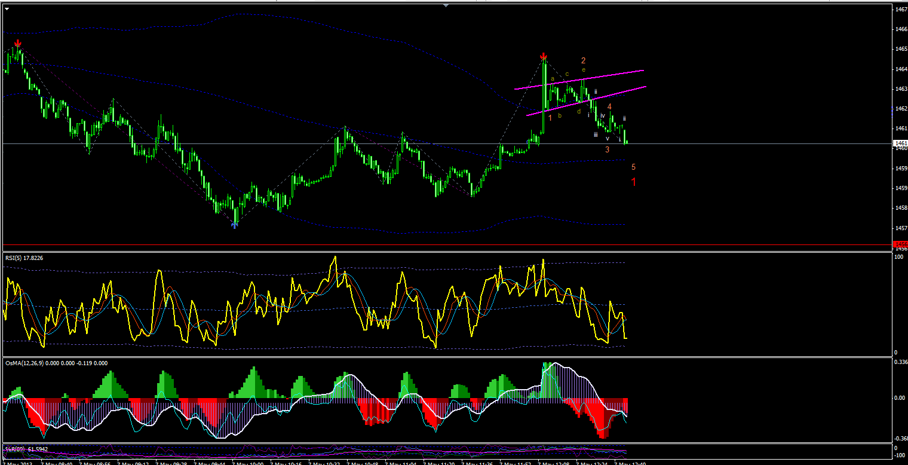Select the olive wave label a
This screenshot has height=465, width=908.
[553, 79]
